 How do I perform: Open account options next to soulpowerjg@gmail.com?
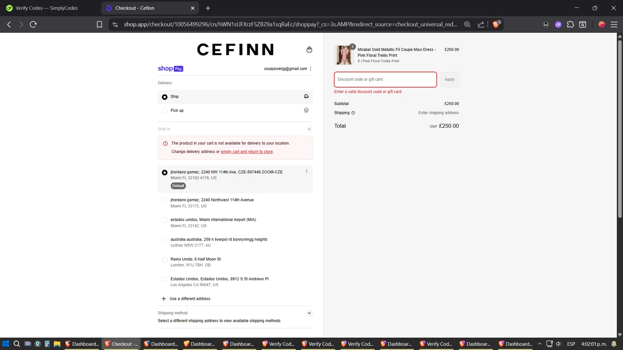[310, 69]
